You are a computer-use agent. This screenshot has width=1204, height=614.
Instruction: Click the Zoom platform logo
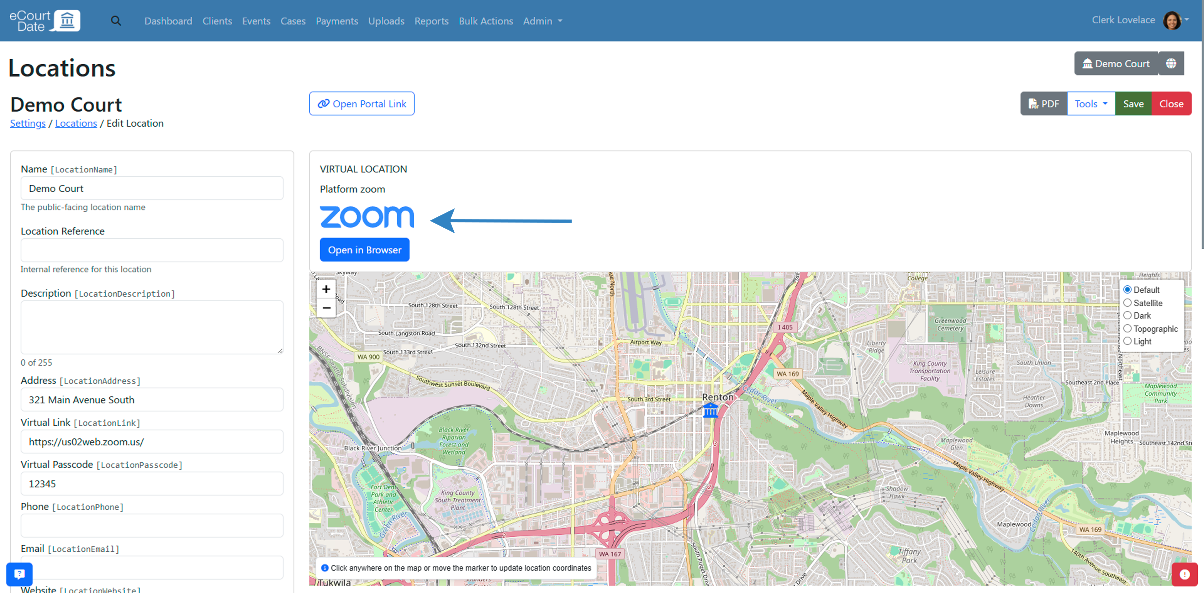click(367, 217)
